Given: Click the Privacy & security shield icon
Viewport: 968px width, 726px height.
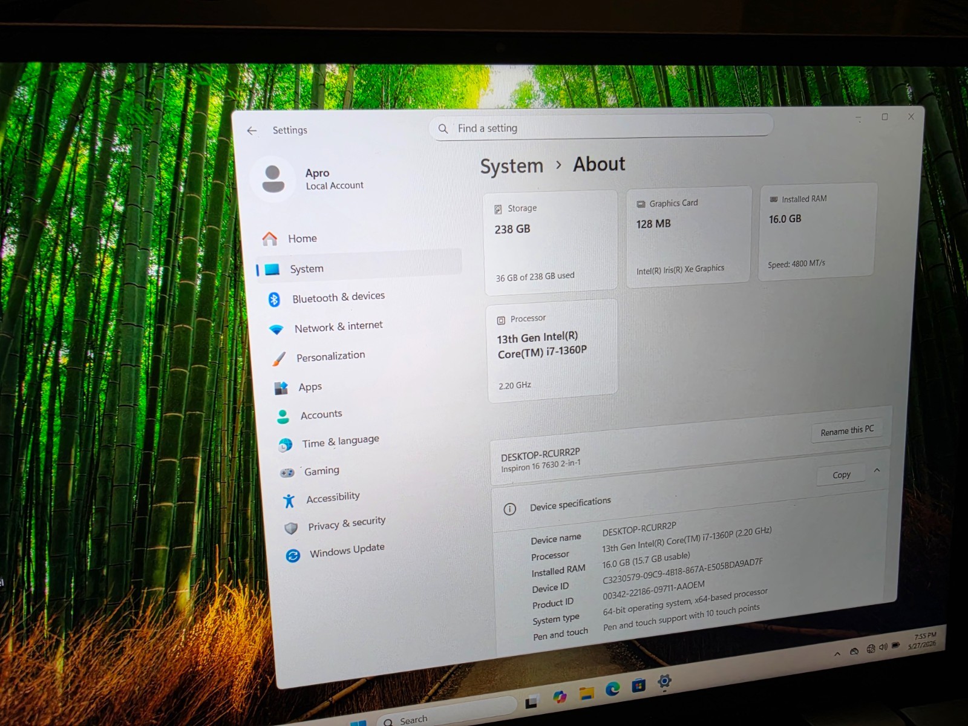Looking at the screenshot, I should point(291,528).
